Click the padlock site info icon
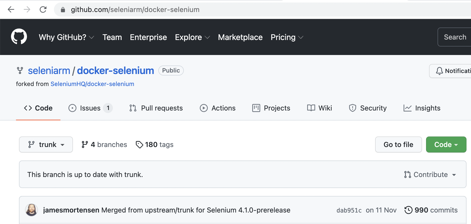 coord(63,10)
